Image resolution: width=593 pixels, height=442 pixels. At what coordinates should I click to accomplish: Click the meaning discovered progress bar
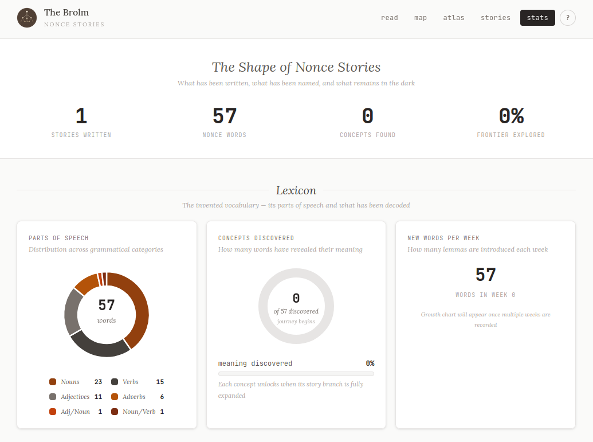[x=296, y=374]
